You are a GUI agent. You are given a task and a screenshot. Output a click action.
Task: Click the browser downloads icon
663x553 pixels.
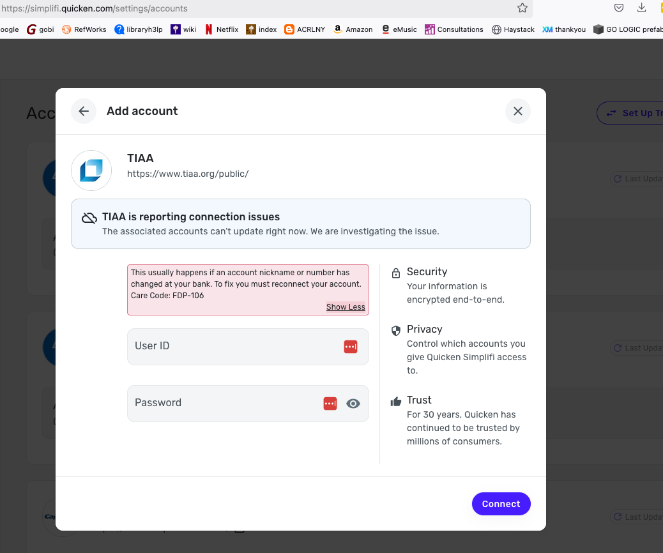641,8
